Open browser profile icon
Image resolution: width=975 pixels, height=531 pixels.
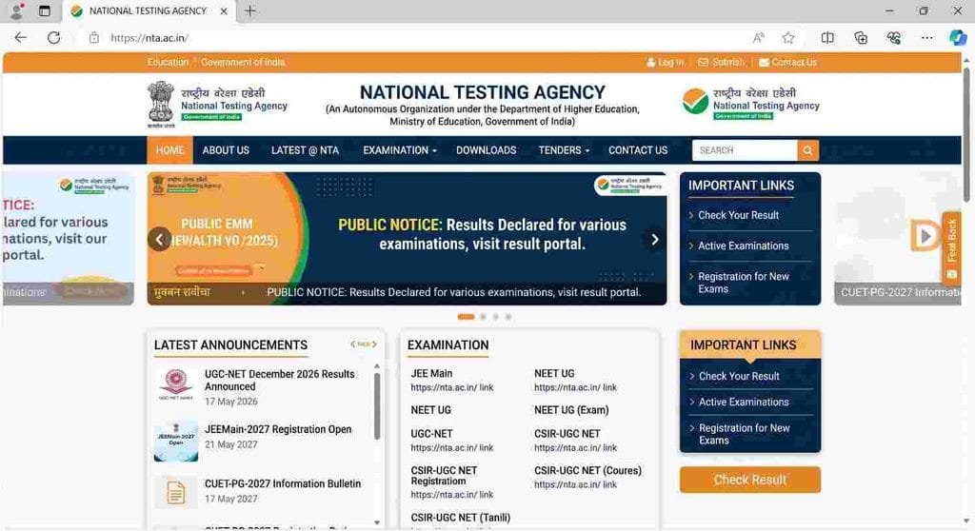tap(17, 10)
